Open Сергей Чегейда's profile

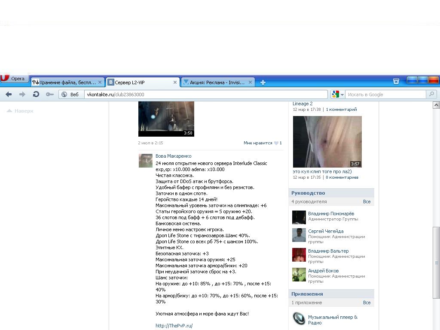click(326, 231)
